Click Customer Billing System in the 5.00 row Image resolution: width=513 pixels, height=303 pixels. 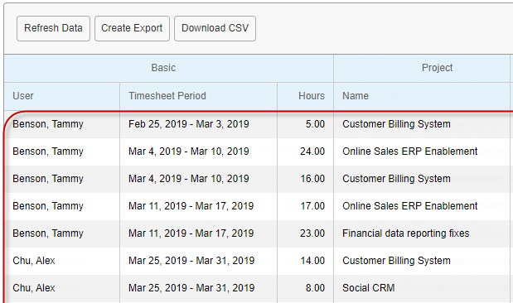click(x=396, y=124)
